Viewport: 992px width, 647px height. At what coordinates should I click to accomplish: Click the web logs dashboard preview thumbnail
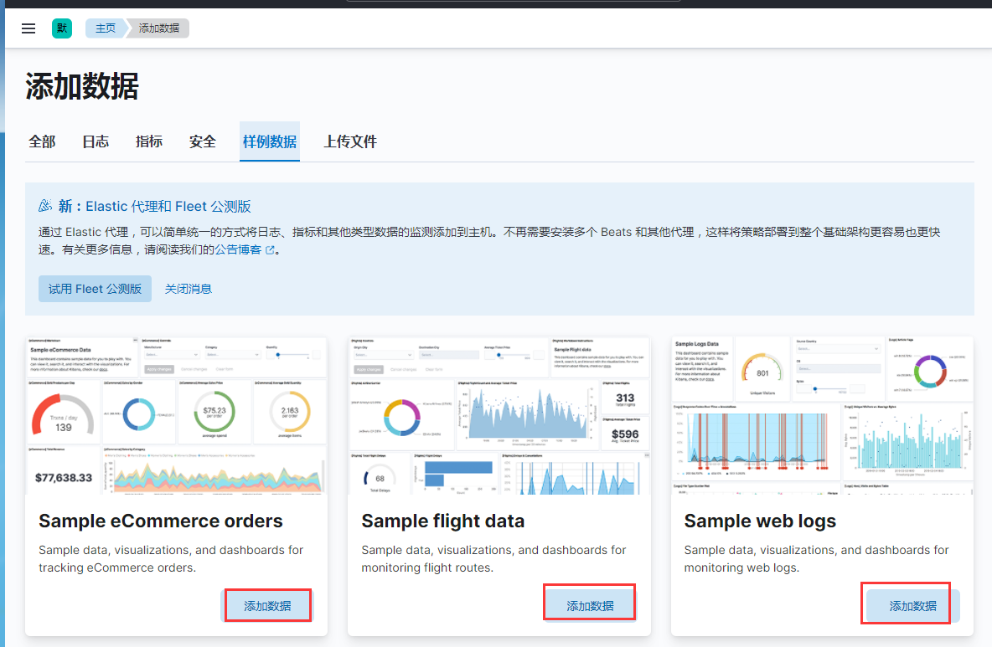pyautogui.click(x=822, y=415)
